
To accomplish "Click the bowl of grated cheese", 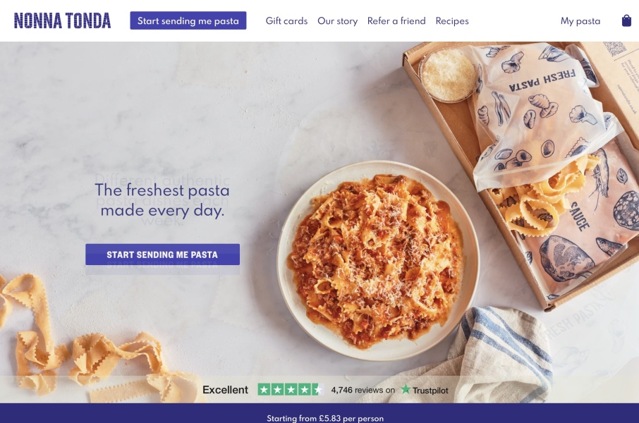I will click(447, 75).
